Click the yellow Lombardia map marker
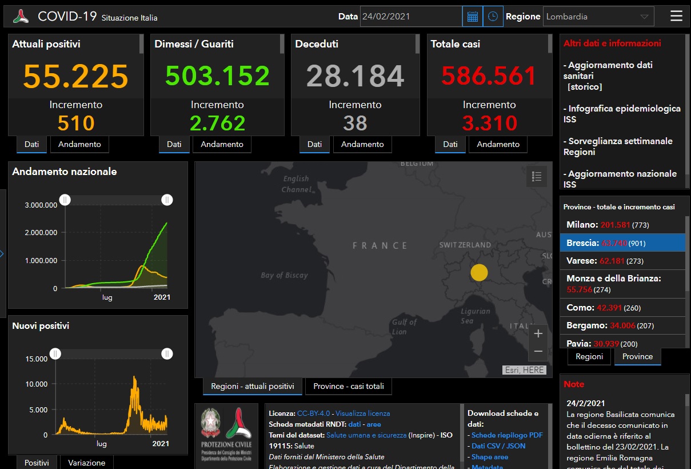This screenshot has height=469, width=691. [479, 272]
